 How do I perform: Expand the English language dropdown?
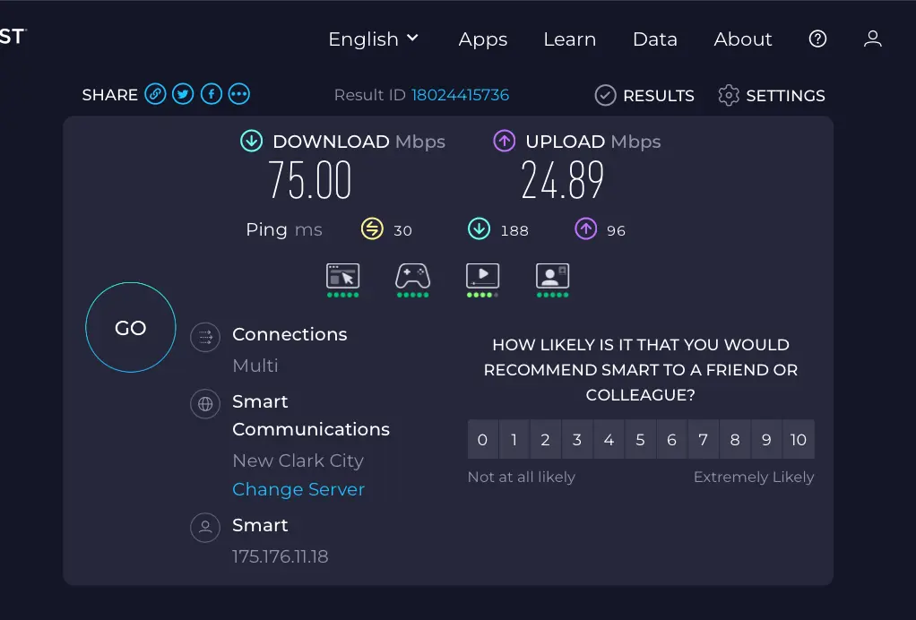click(x=373, y=39)
